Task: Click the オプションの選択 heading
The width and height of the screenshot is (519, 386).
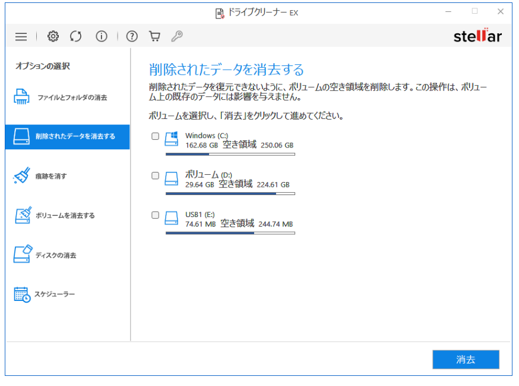Action: [x=43, y=66]
